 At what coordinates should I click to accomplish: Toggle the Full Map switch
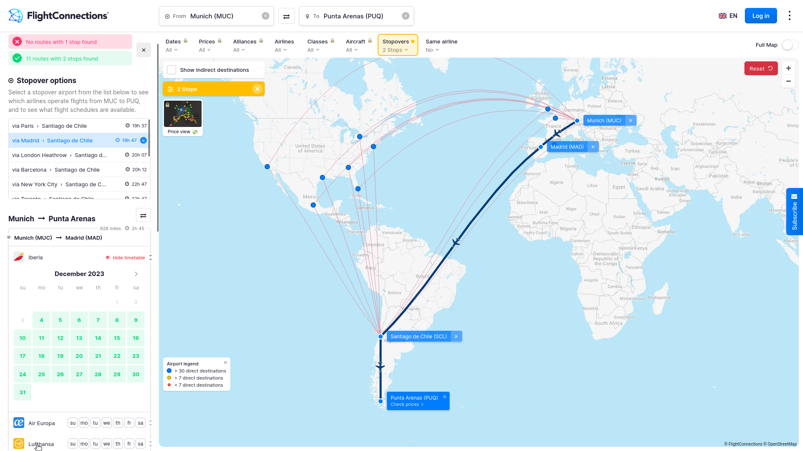point(790,45)
